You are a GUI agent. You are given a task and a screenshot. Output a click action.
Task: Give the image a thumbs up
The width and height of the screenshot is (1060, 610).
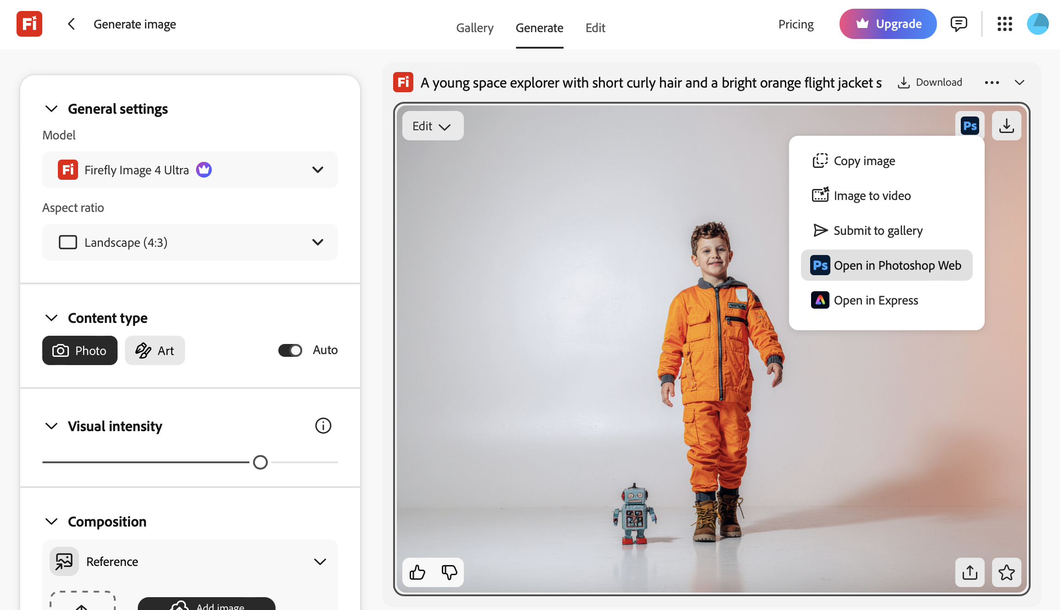coord(417,572)
